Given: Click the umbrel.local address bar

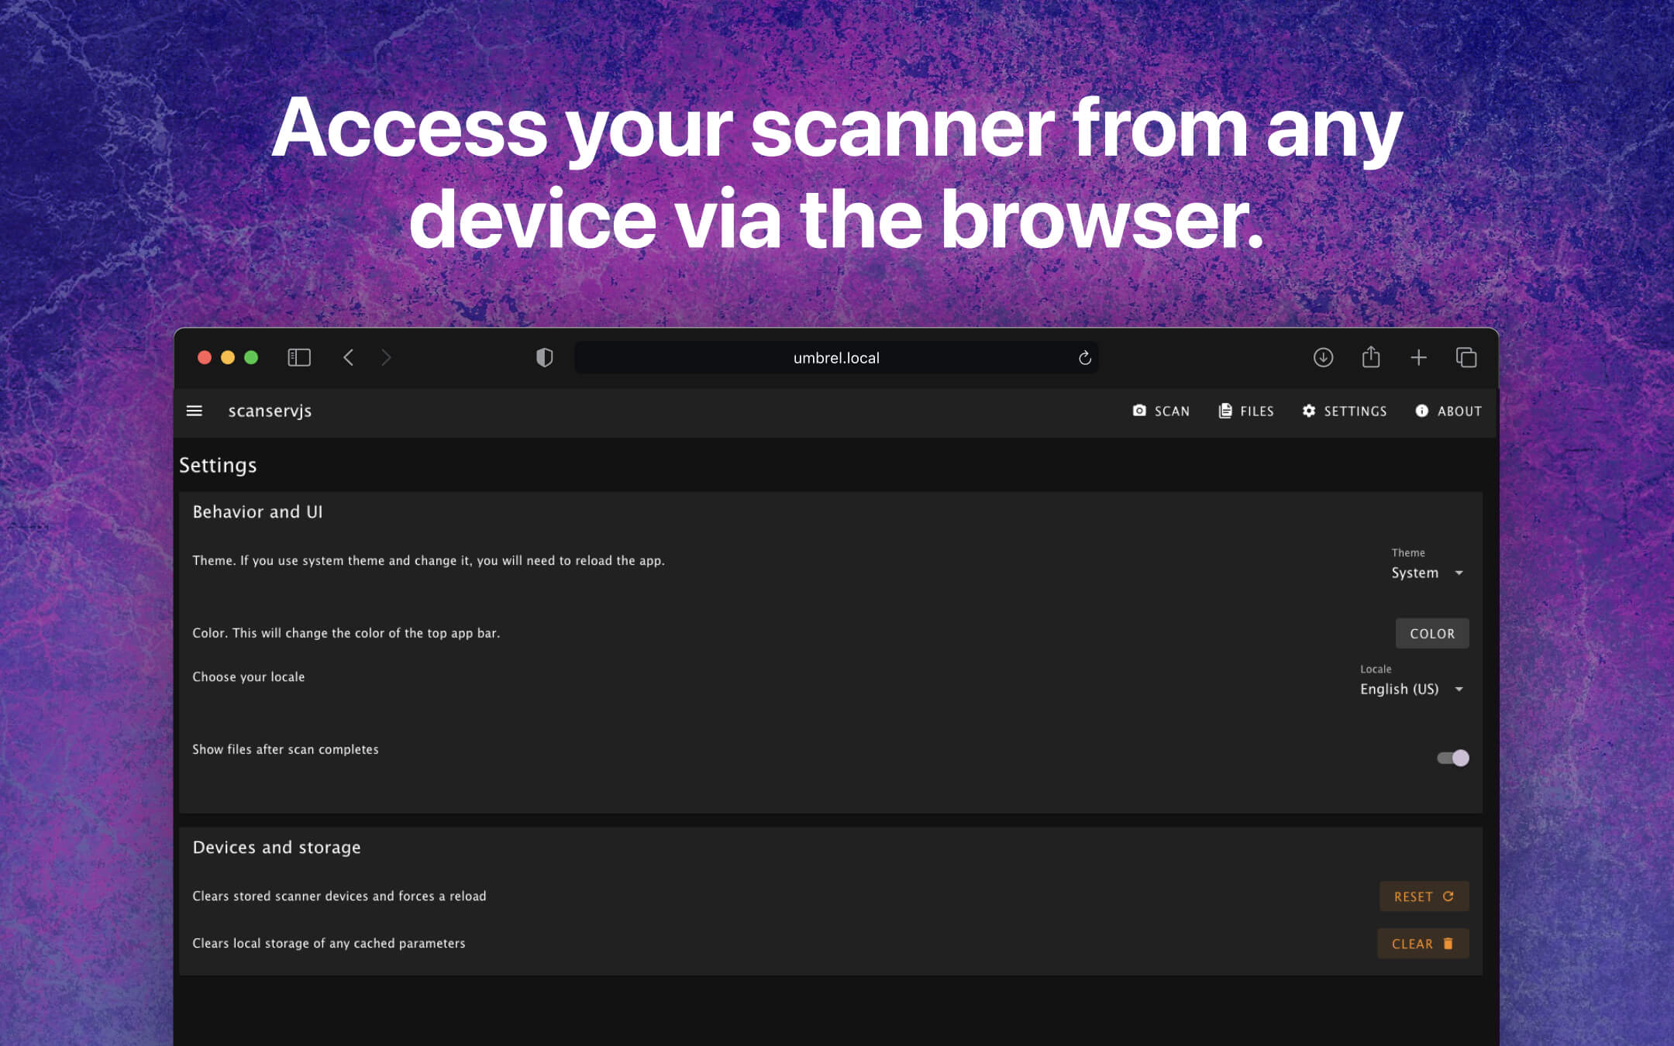Looking at the screenshot, I should point(835,357).
